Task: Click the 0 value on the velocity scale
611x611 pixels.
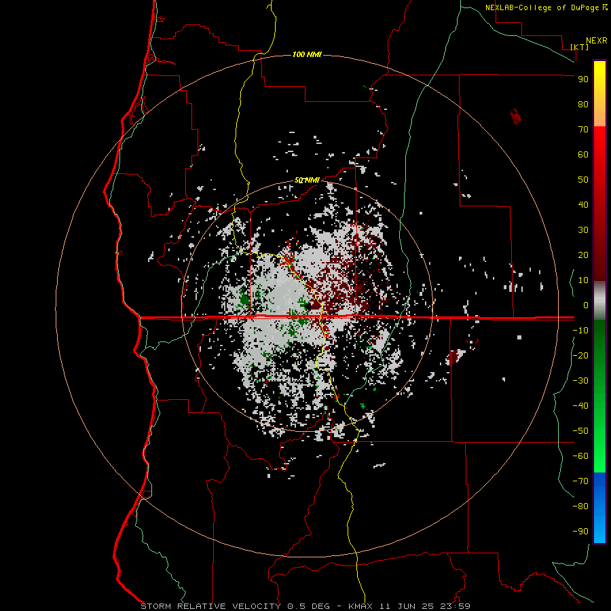Action: pyautogui.click(x=586, y=305)
